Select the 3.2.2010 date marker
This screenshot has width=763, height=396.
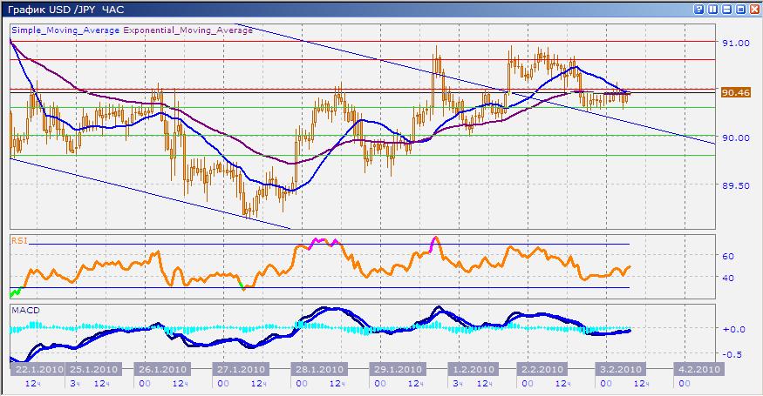619,369
